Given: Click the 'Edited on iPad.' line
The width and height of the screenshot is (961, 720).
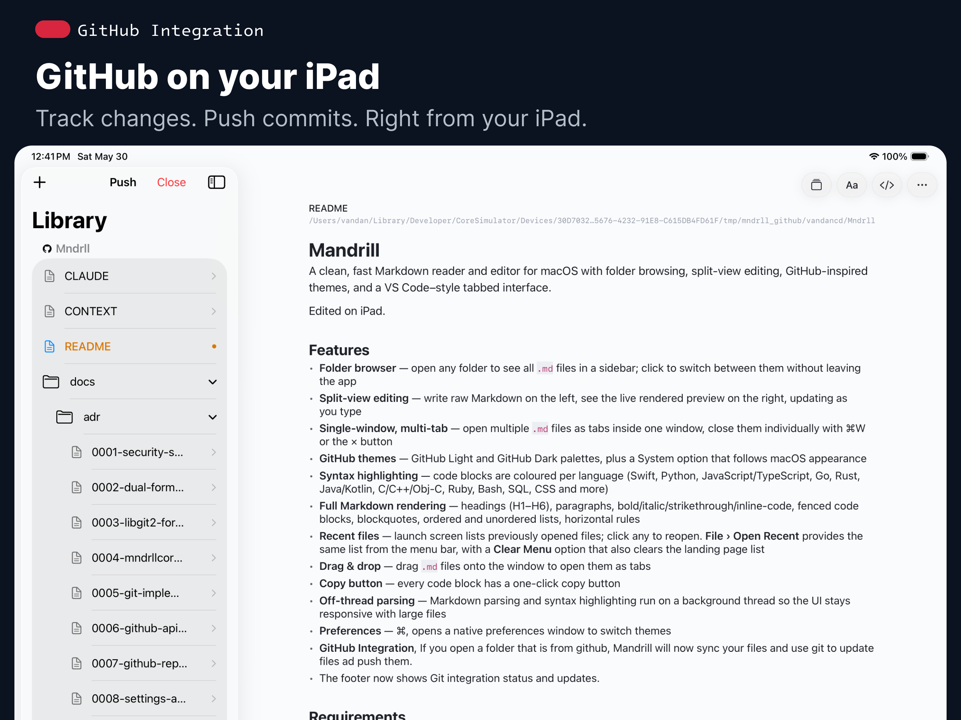Looking at the screenshot, I should (x=347, y=311).
